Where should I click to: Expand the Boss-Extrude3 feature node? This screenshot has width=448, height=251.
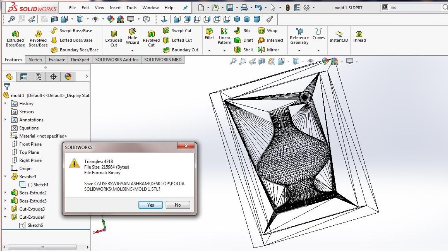point(5,201)
